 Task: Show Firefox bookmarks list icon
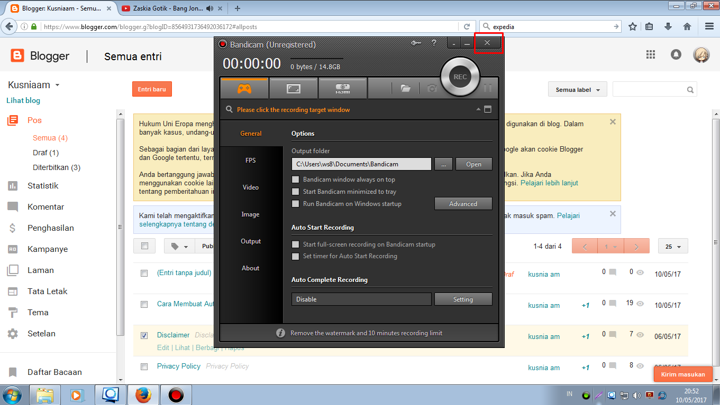click(649, 26)
